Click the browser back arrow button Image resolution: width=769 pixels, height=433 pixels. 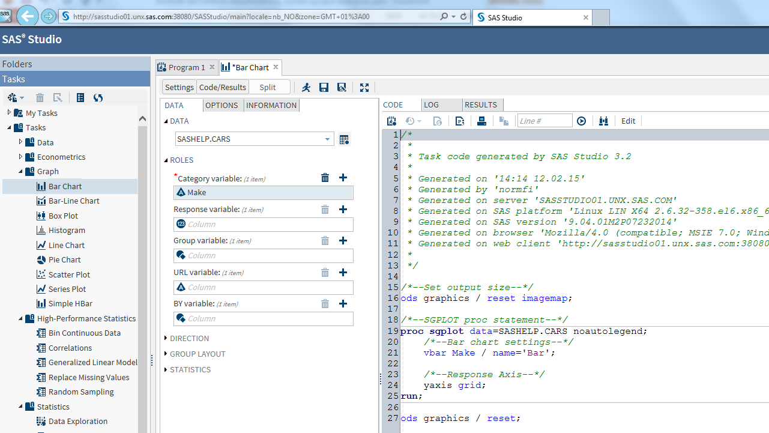[x=27, y=16]
